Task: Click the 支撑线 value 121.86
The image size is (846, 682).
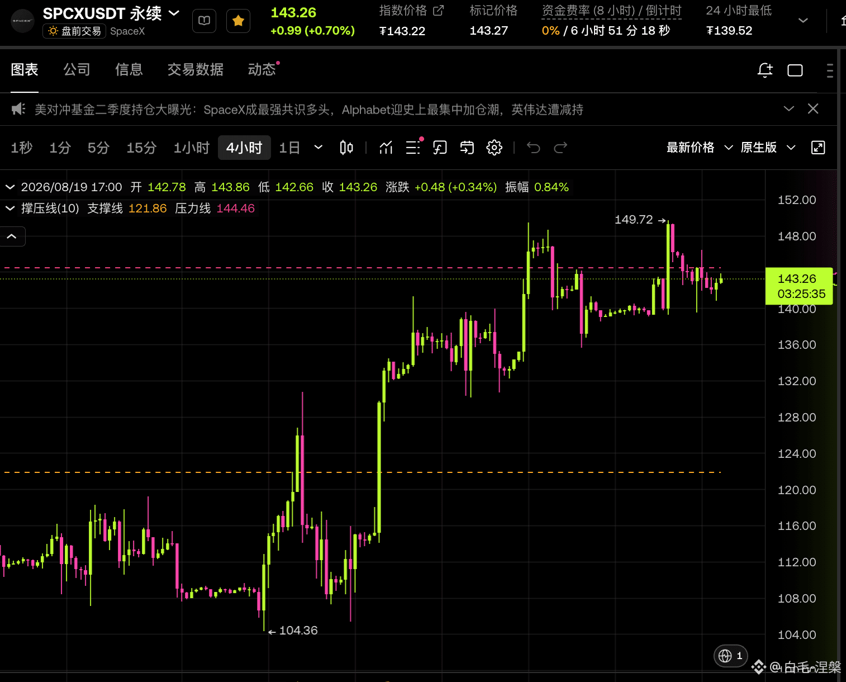Action: (x=148, y=209)
